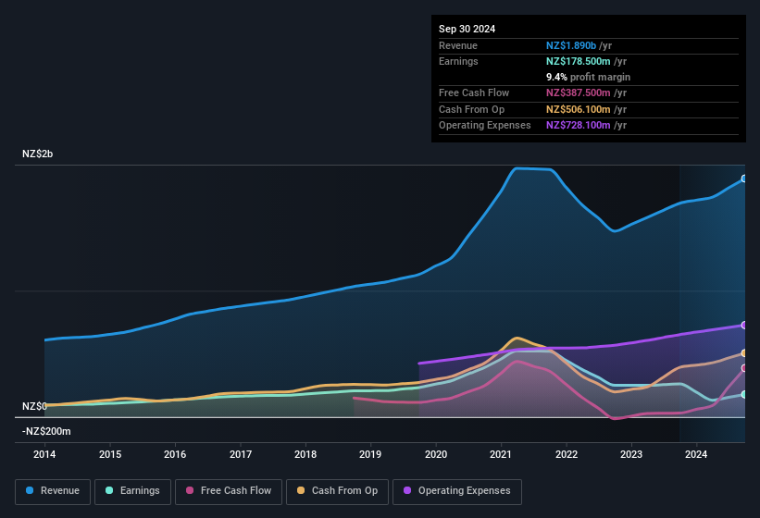Click the 2014 label on the x-axis
Image resolution: width=760 pixels, height=518 pixels.
coord(44,454)
